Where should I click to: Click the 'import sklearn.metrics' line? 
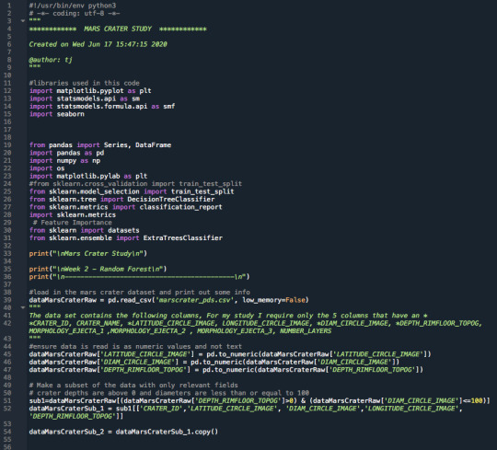(x=73, y=214)
